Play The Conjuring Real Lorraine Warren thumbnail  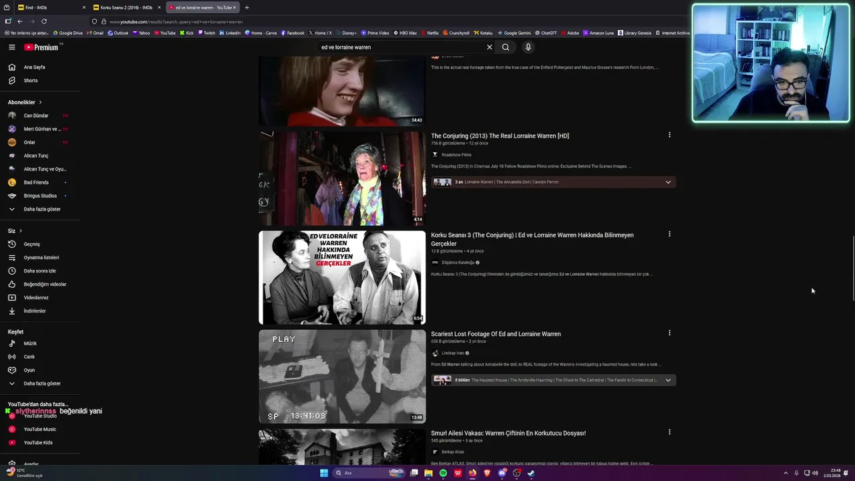(x=342, y=178)
